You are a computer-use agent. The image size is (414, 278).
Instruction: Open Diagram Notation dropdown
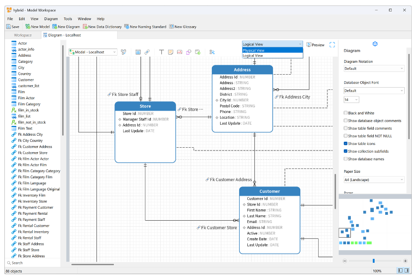(x=374, y=69)
